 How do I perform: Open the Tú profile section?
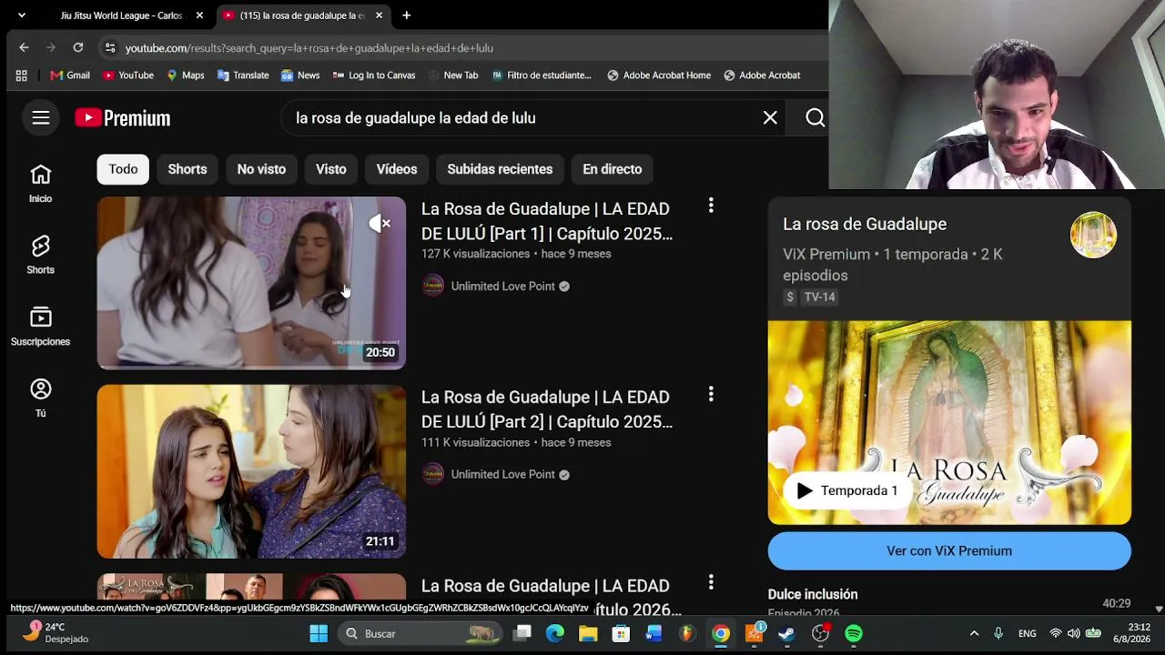point(40,398)
